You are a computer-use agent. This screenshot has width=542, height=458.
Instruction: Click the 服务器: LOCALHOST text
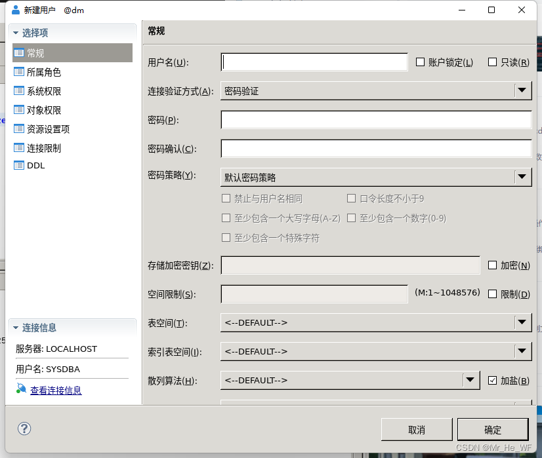56,349
